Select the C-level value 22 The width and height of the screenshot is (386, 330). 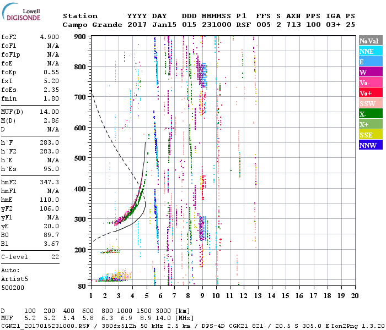54,257
